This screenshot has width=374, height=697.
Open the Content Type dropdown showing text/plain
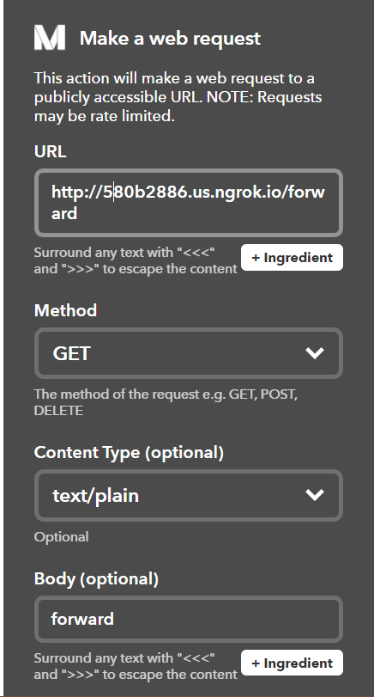coord(189,495)
